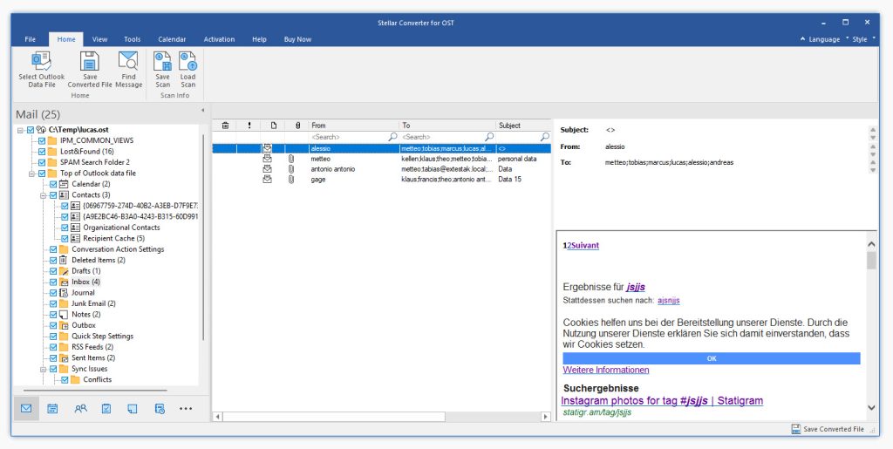Open Instagram photos for tag #jsjjs link
This screenshot has width=893, height=449.
point(662,401)
